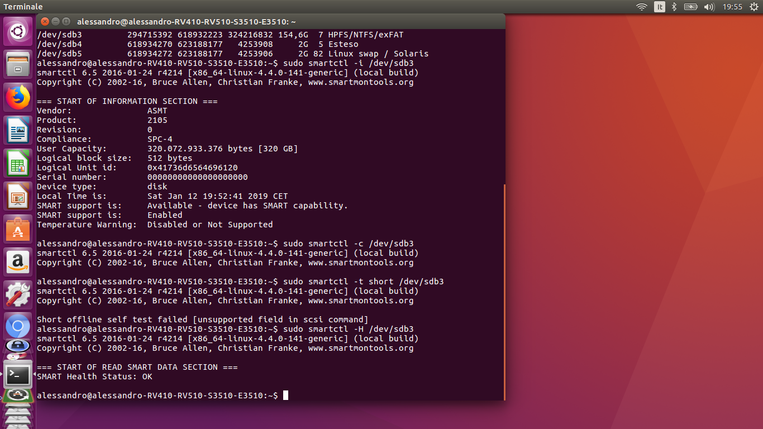Launch the Files manager from dock

[18, 64]
